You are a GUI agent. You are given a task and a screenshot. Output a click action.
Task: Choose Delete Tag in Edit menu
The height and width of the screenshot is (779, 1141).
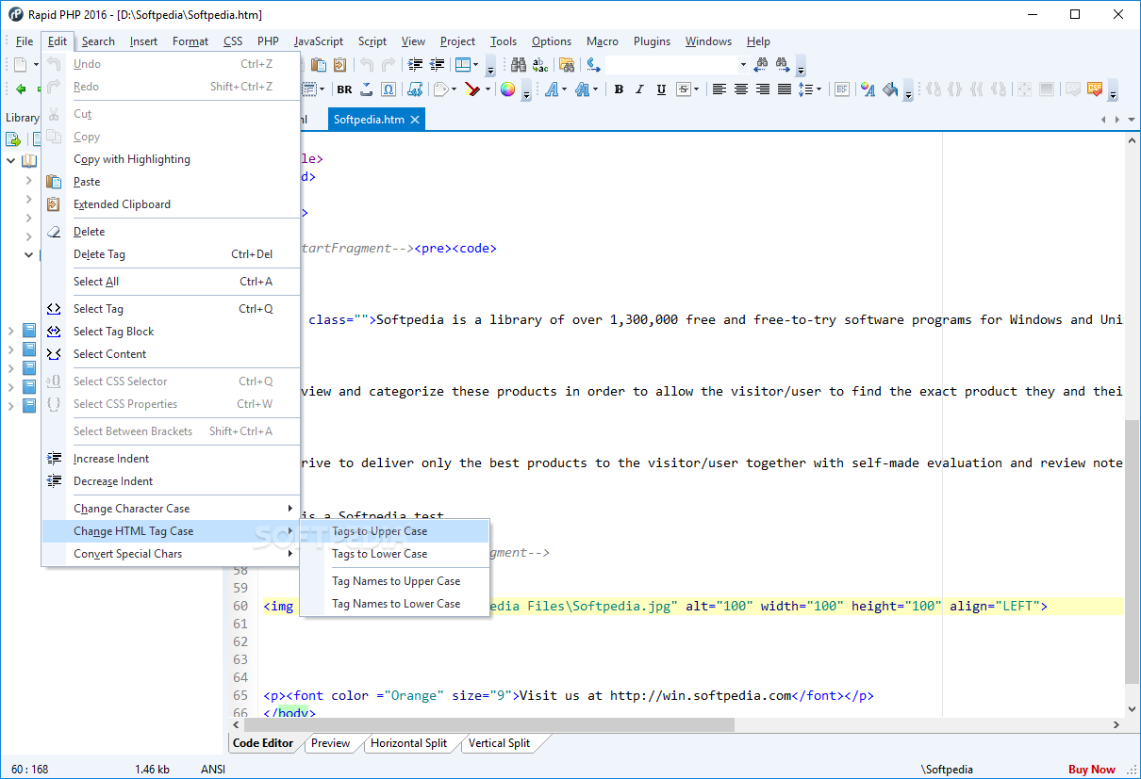pyautogui.click(x=171, y=254)
